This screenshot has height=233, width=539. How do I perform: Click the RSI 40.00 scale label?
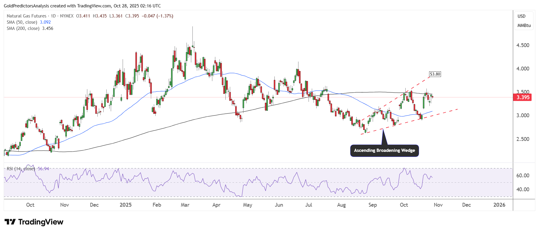[x=523, y=189]
